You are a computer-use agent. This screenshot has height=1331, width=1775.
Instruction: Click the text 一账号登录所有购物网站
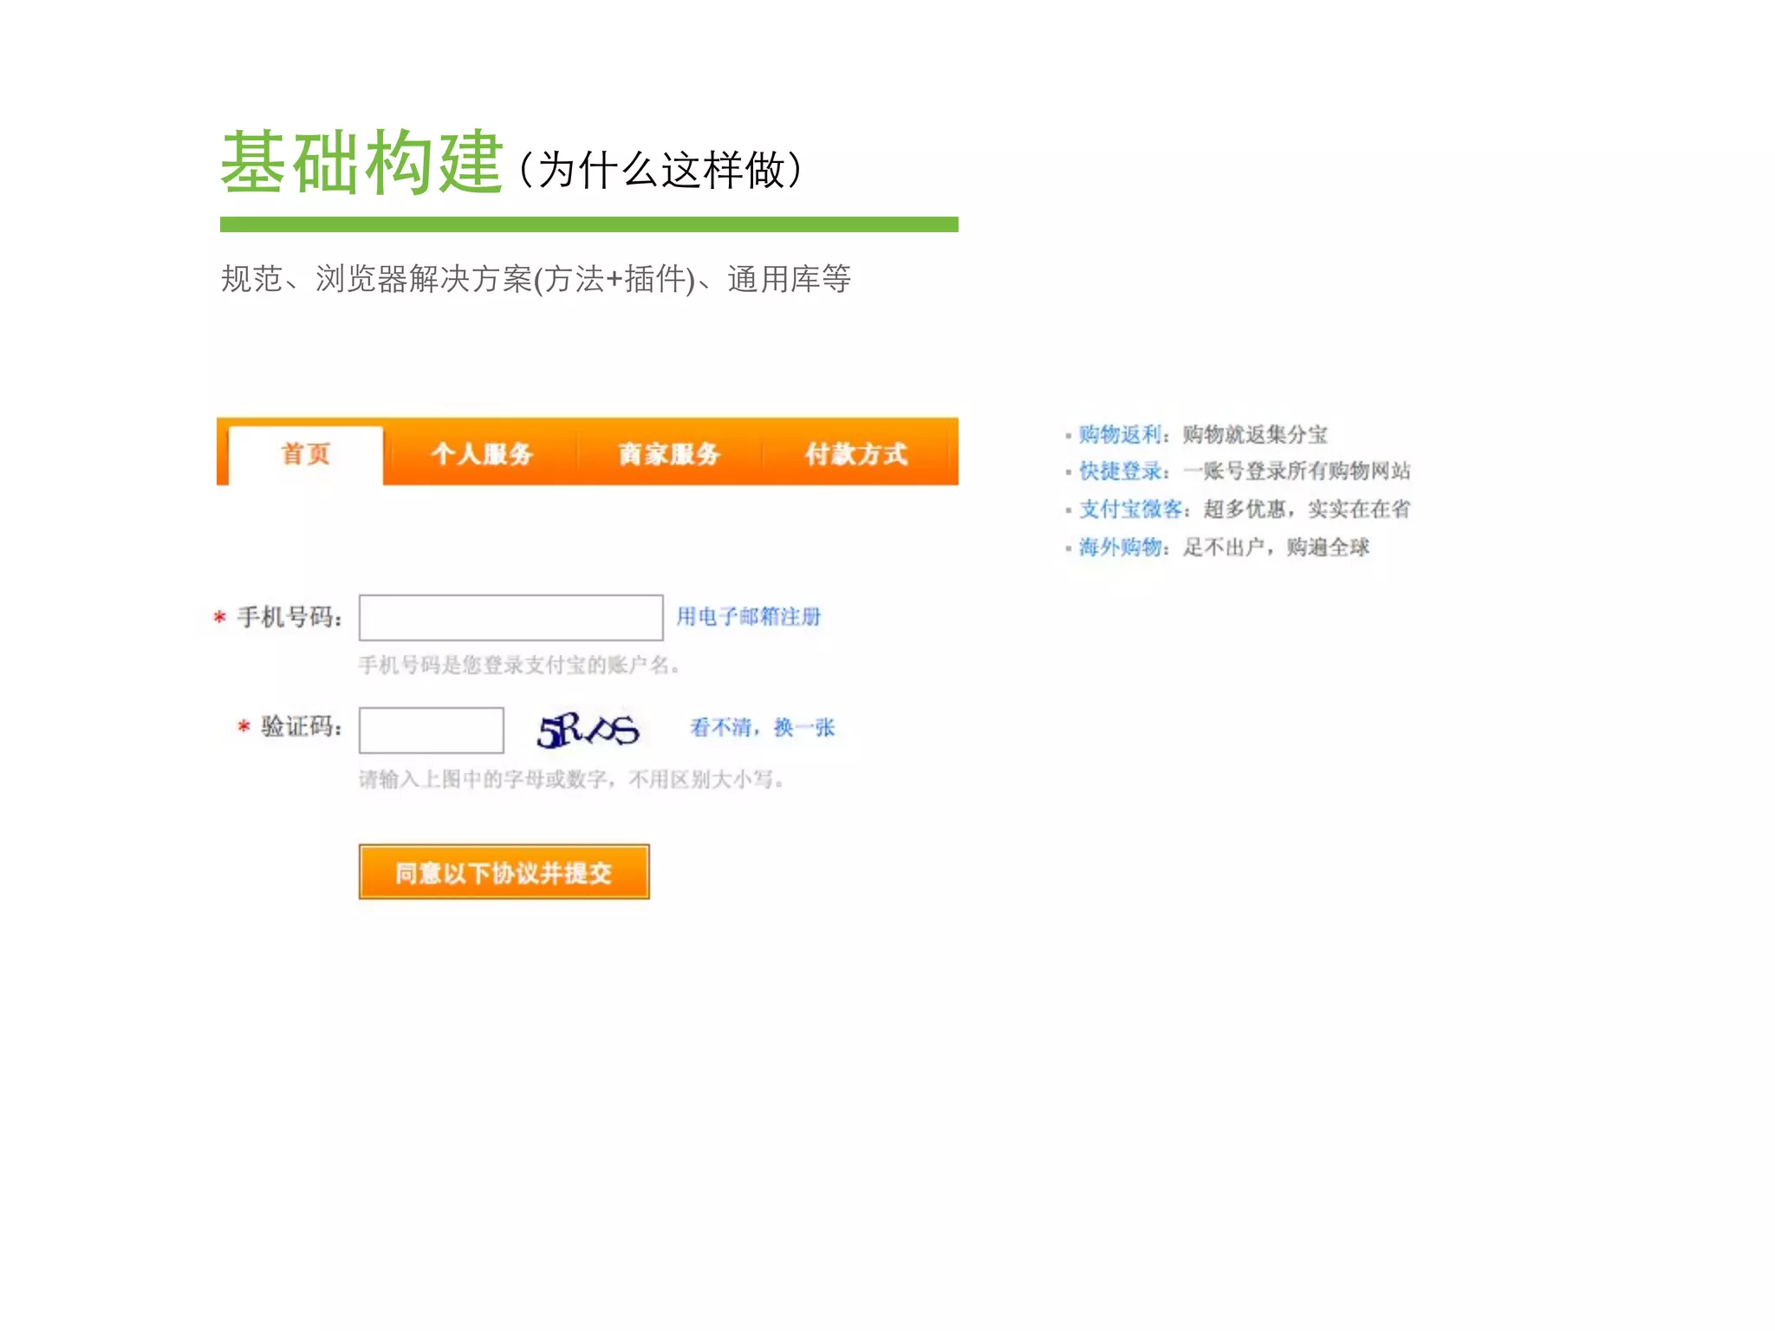click(x=1297, y=471)
